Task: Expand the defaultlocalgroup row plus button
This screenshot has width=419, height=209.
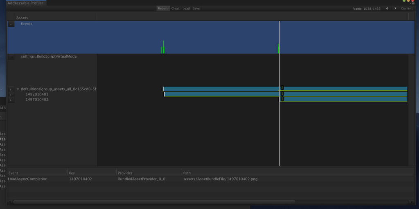Action: [11, 89]
